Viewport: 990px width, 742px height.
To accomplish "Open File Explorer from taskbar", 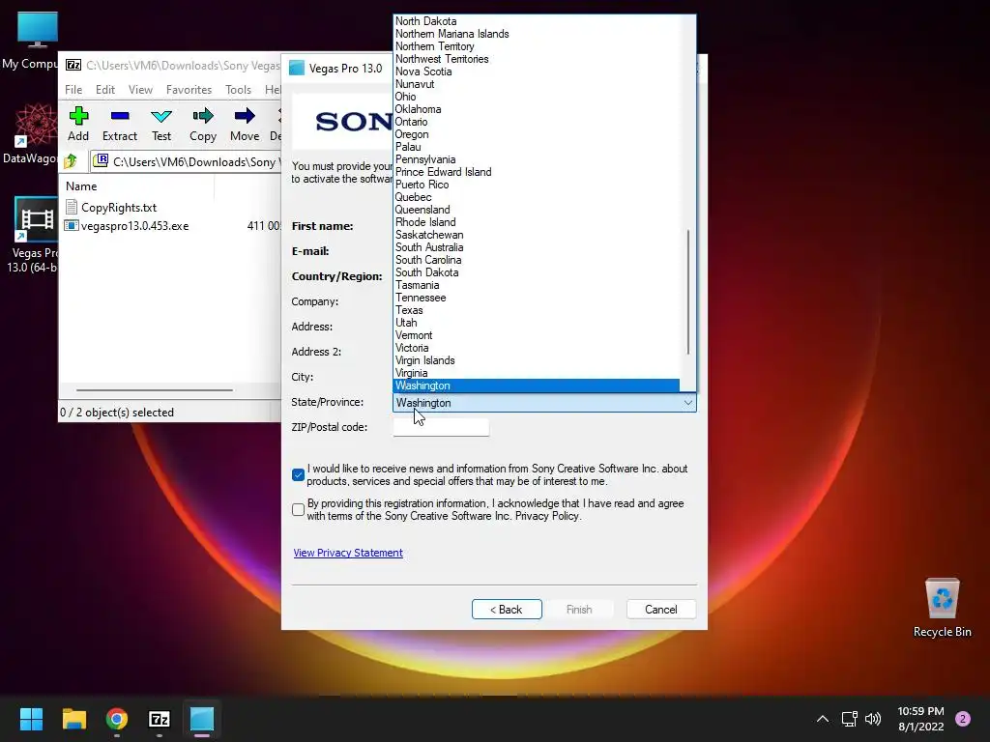I will 73,719.
